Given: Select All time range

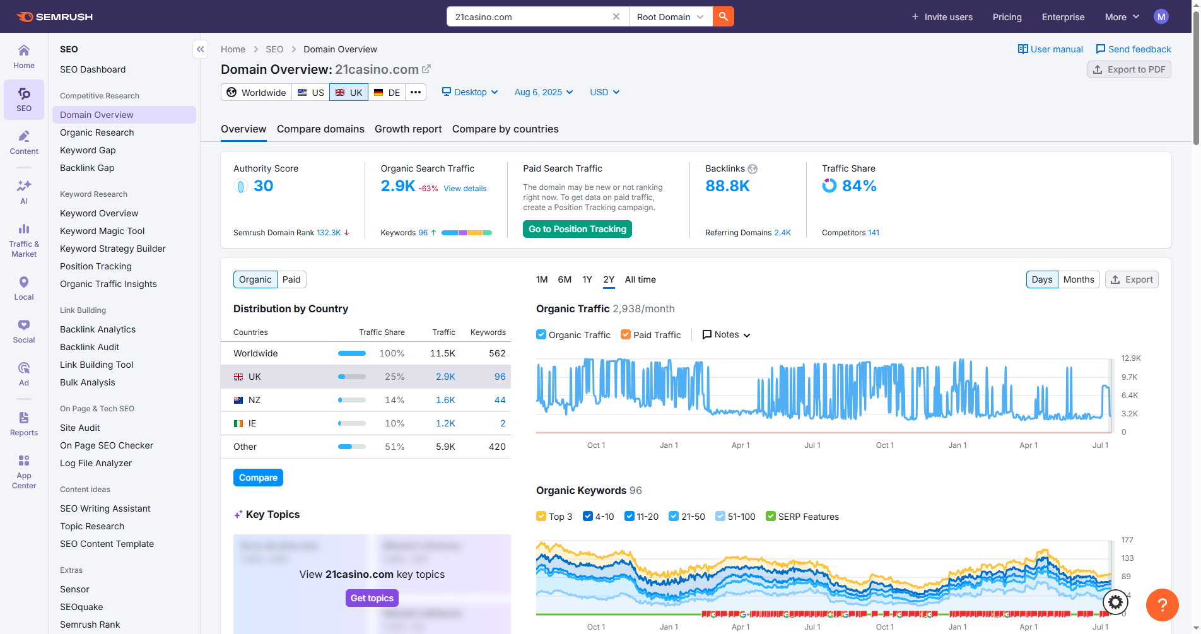Looking at the screenshot, I should [x=640, y=279].
